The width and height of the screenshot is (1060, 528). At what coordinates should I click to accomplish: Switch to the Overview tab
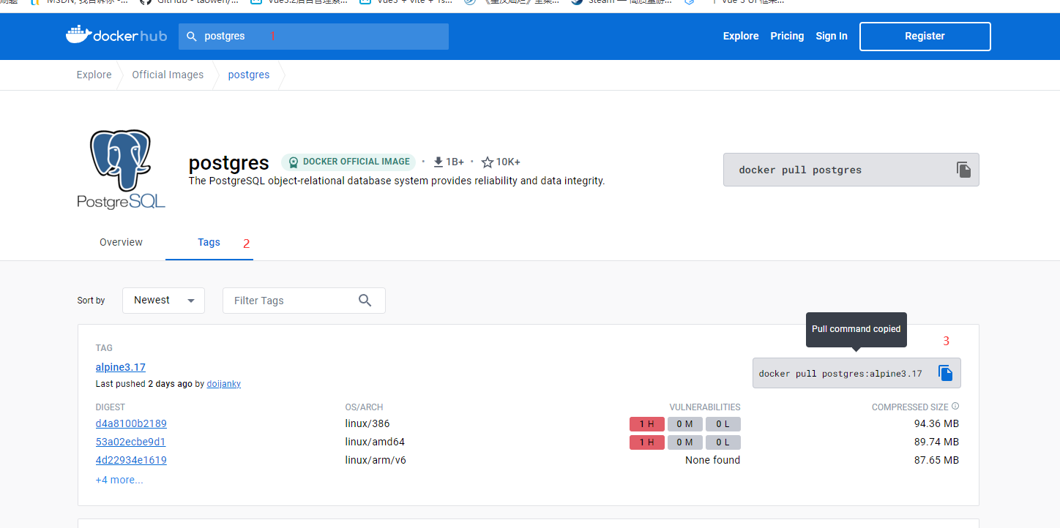tap(121, 242)
